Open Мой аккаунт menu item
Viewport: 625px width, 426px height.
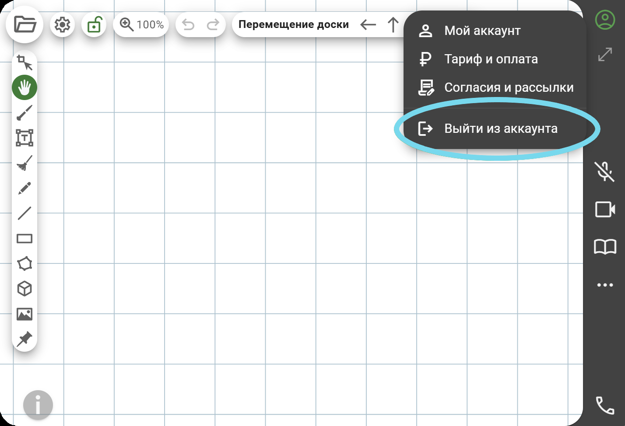point(482,31)
